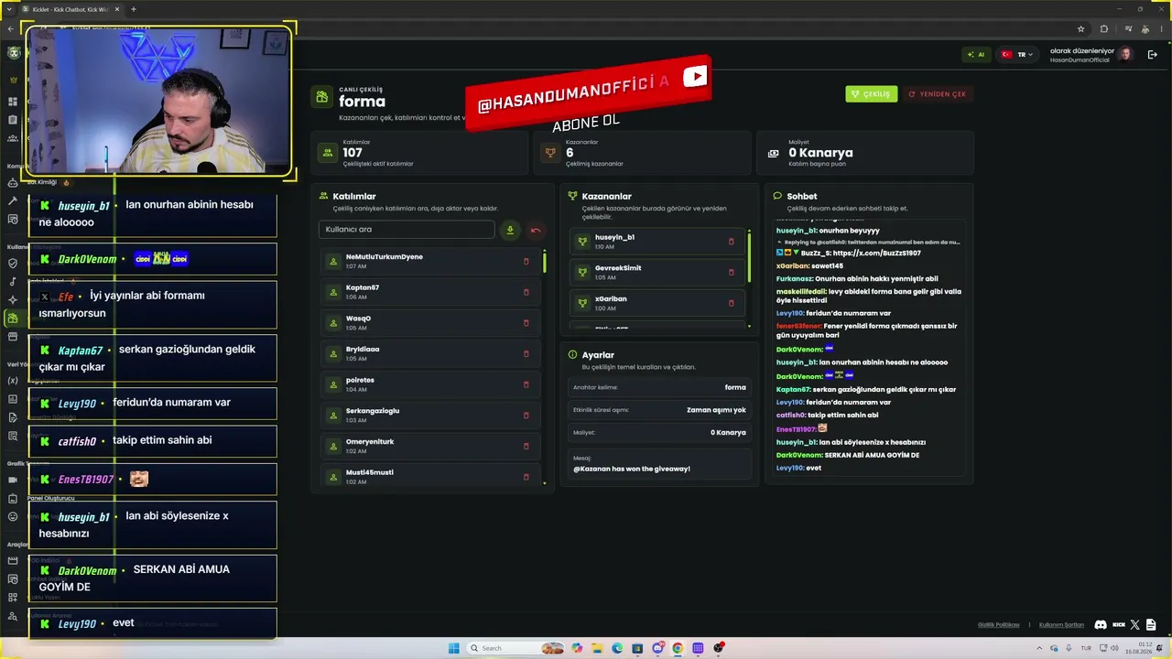Click the Anahtar kelime value forma
The image size is (1172, 659).
coord(735,387)
